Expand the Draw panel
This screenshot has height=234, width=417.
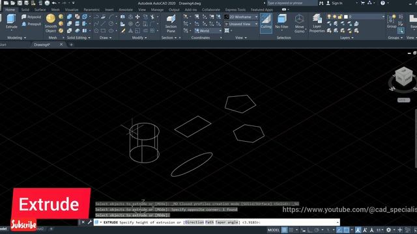click(106, 38)
